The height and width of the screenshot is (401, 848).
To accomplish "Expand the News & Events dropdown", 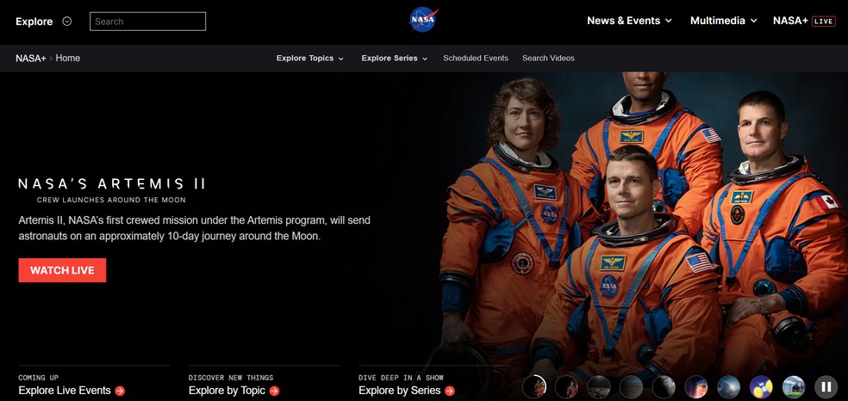I will (x=629, y=21).
